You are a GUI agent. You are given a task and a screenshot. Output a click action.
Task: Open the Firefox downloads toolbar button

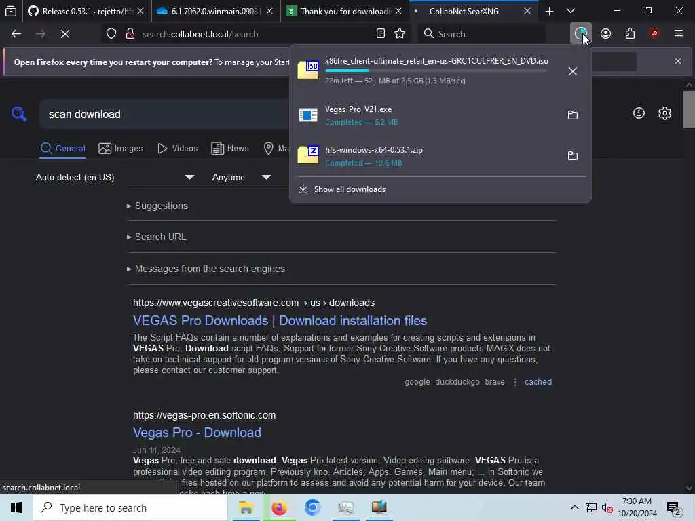point(580,34)
